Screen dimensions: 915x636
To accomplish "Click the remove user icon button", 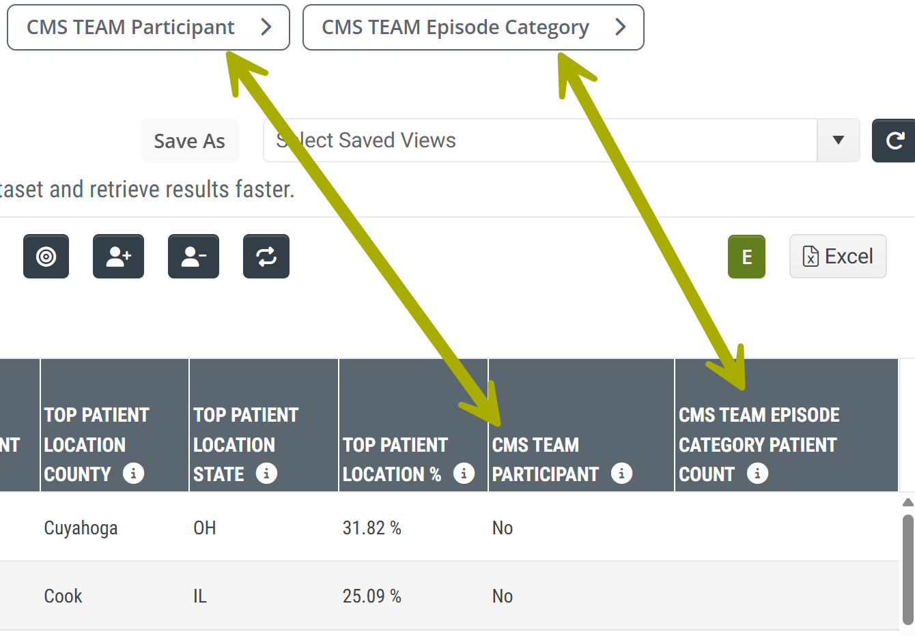I will click(193, 257).
